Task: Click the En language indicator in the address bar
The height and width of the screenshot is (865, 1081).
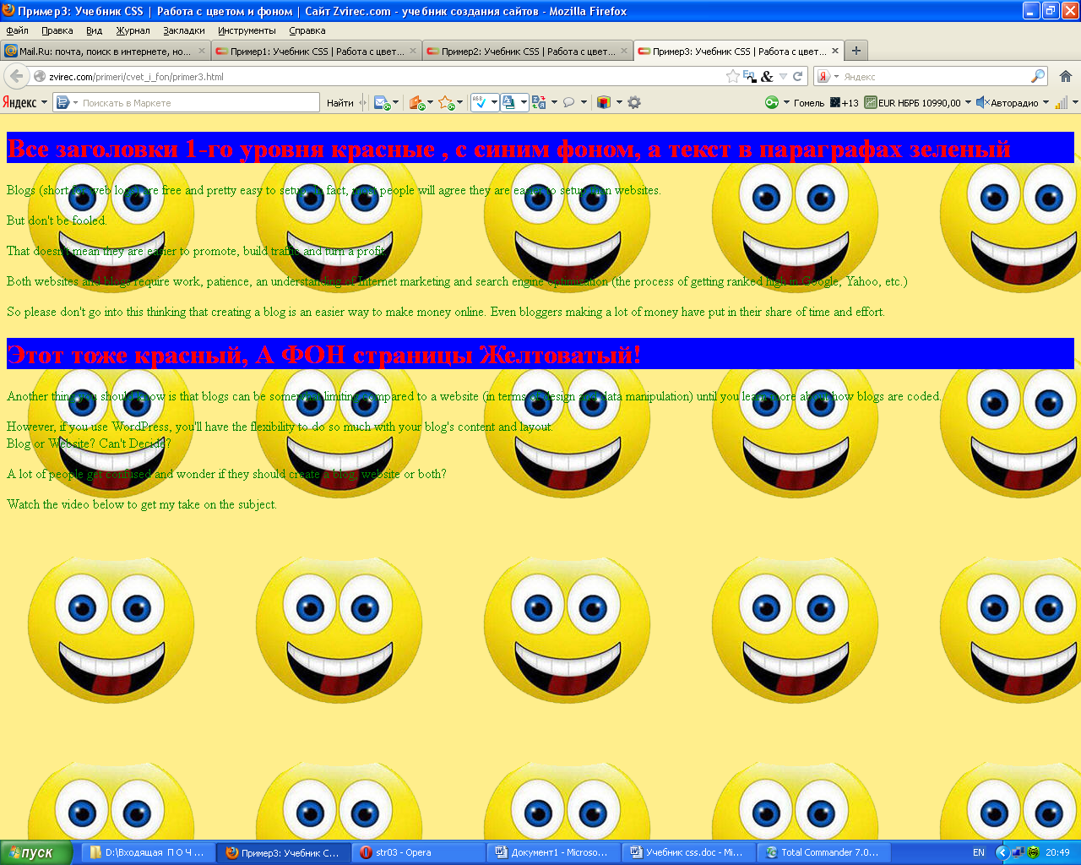Action: pos(749,76)
